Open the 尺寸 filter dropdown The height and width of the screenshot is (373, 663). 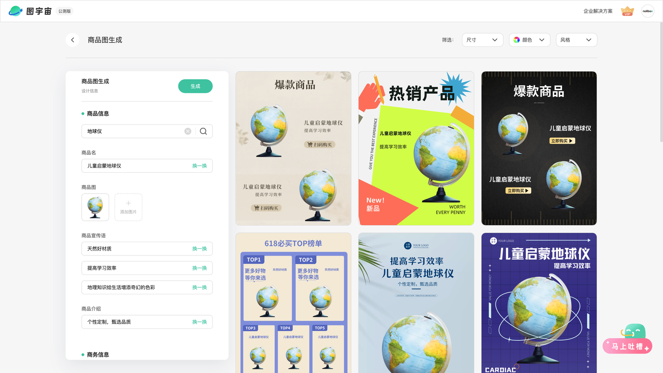tap(483, 40)
